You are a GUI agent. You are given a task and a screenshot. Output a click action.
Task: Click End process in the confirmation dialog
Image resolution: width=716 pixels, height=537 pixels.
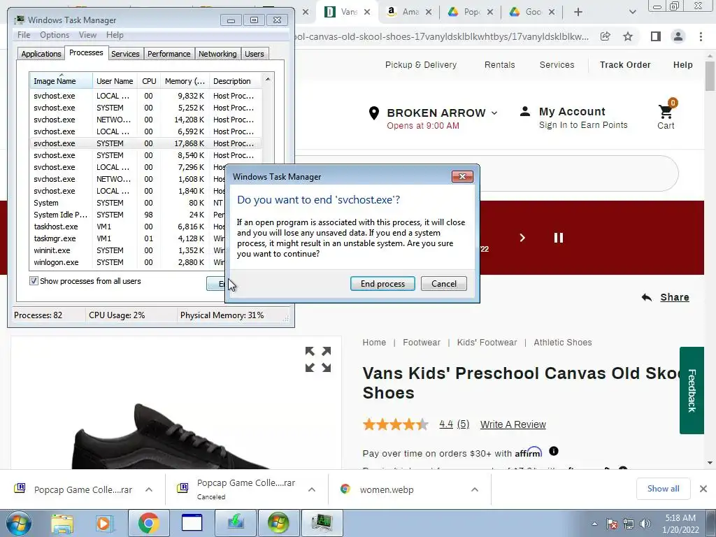tap(382, 284)
